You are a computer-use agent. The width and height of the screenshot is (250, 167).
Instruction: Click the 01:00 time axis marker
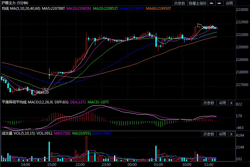coord(159,165)
